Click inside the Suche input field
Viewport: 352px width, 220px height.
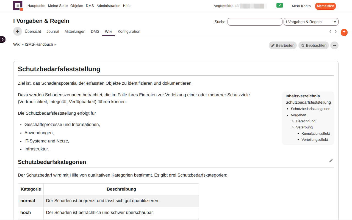(255, 22)
